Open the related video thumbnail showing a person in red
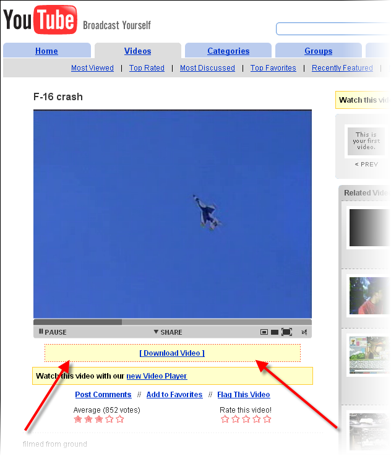 [x=369, y=296]
